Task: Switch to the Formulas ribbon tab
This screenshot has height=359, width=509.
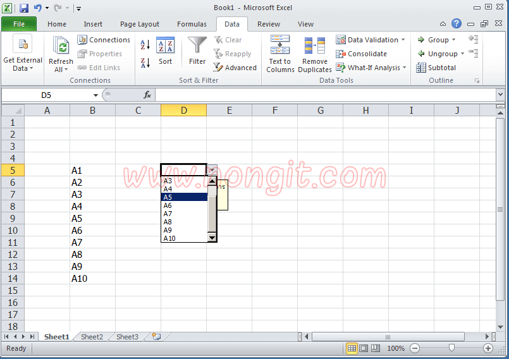Action: coord(192,24)
